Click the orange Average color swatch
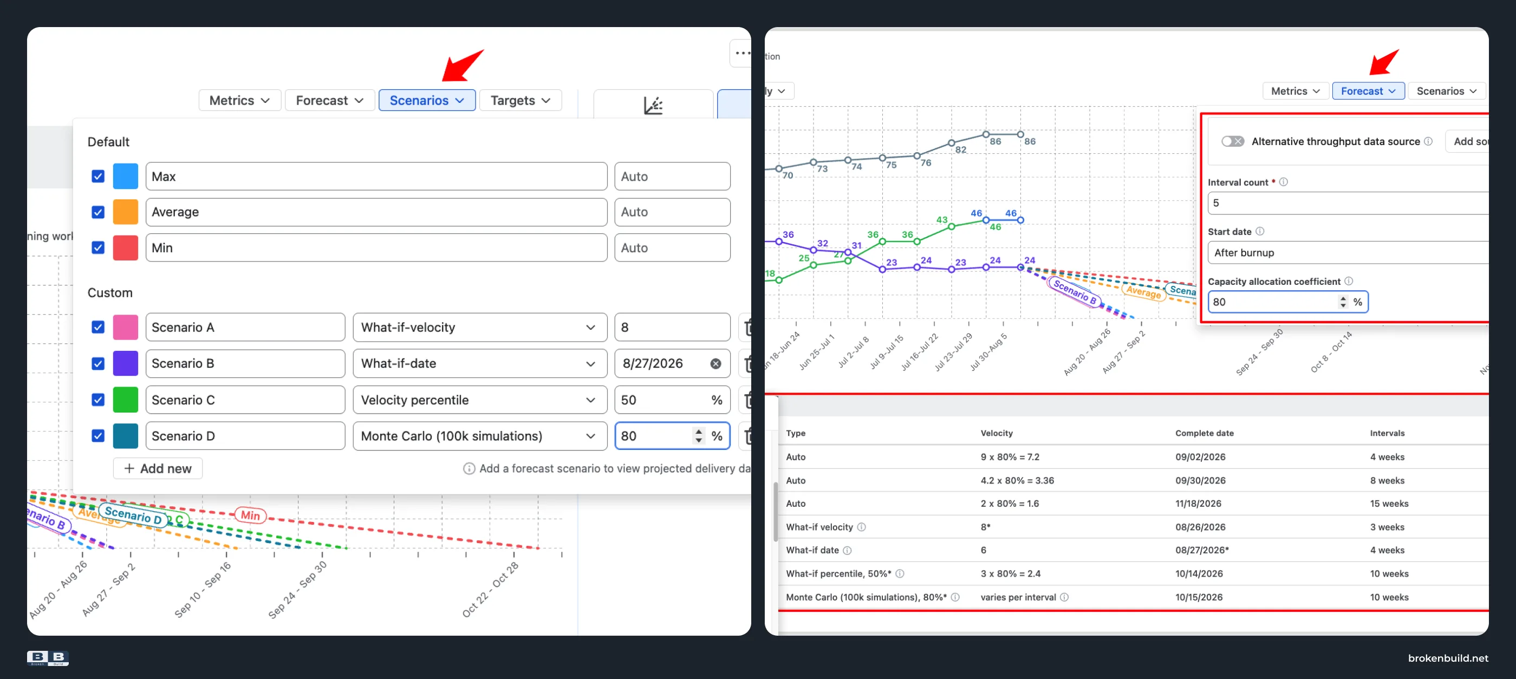 (x=125, y=212)
